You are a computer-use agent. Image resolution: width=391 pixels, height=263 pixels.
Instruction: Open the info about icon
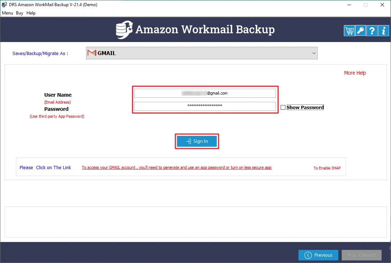(x=383, y=31)
